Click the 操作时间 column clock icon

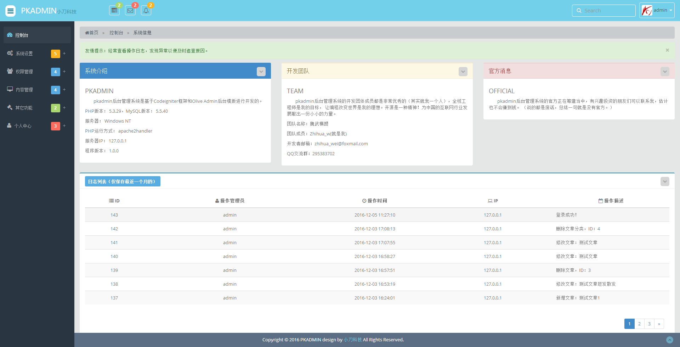(364, 201)
